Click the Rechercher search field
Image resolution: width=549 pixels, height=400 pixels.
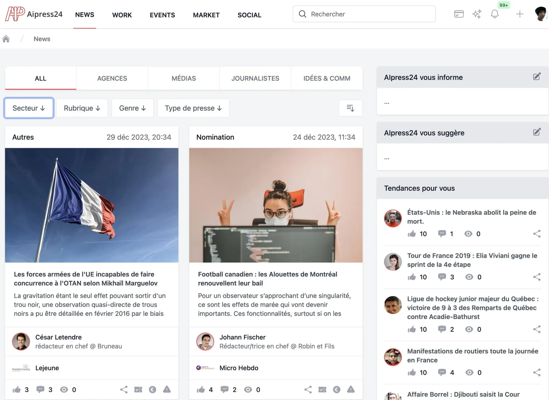[364, 14]
